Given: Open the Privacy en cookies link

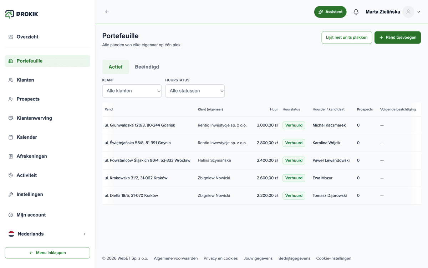Looking at the screenshot, I should [221, 258].
